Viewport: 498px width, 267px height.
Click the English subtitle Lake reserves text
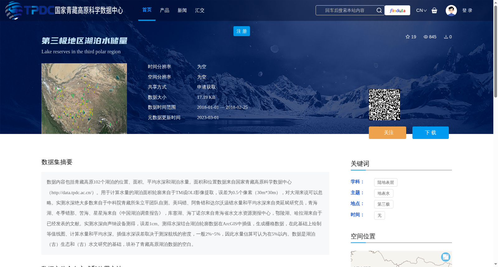point(81,52)
